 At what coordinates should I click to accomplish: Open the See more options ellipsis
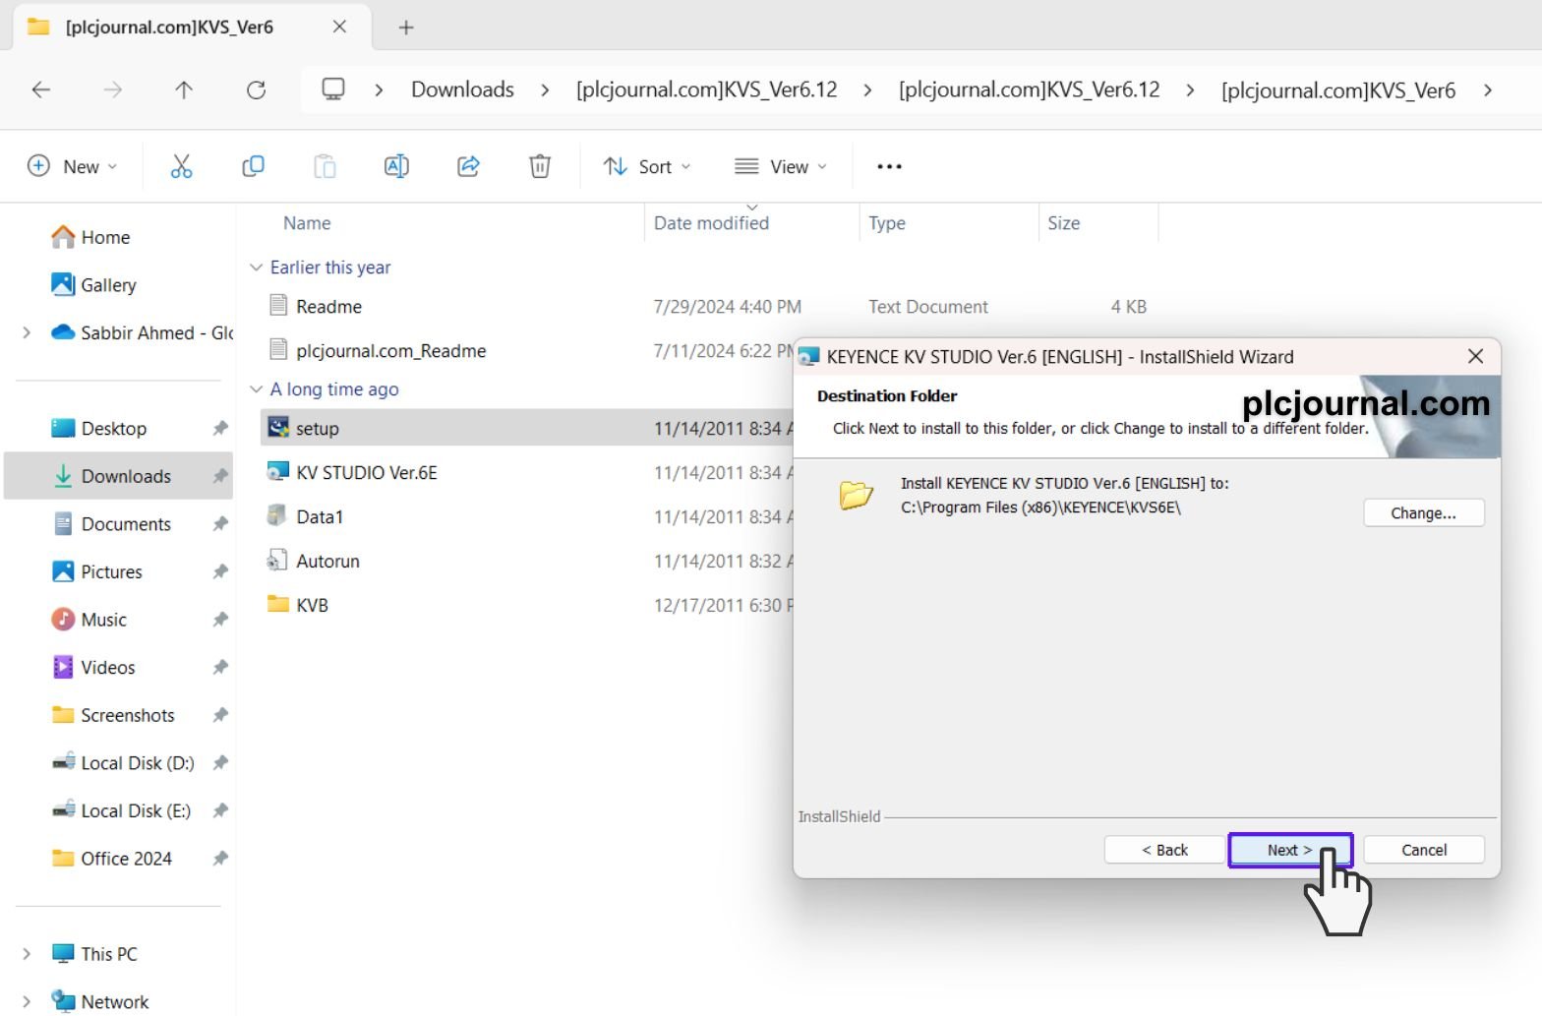(x=889, y=166)
